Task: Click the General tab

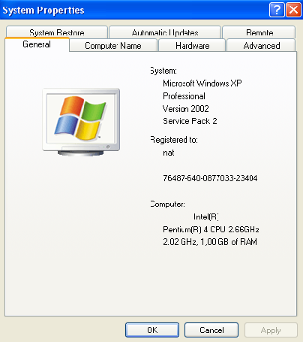Action: (37, 44)
